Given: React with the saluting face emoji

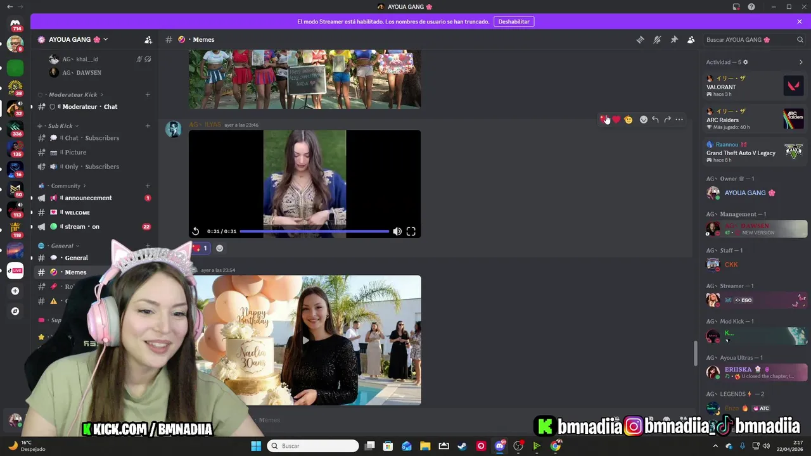Looking at the screenshot, I should [628, 119].
